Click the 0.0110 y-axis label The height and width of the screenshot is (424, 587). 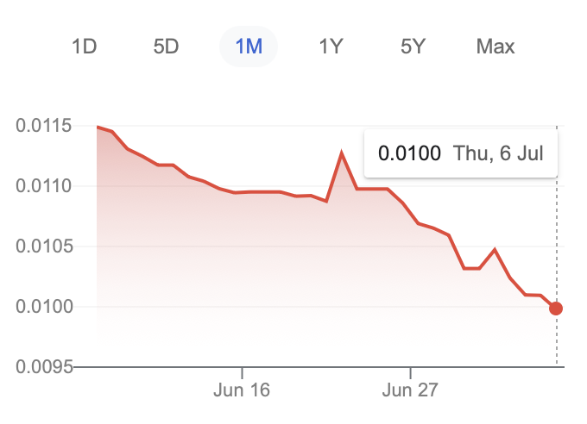coord(43,186)
